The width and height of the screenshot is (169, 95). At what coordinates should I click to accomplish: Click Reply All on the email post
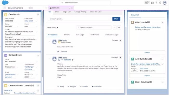72,86
